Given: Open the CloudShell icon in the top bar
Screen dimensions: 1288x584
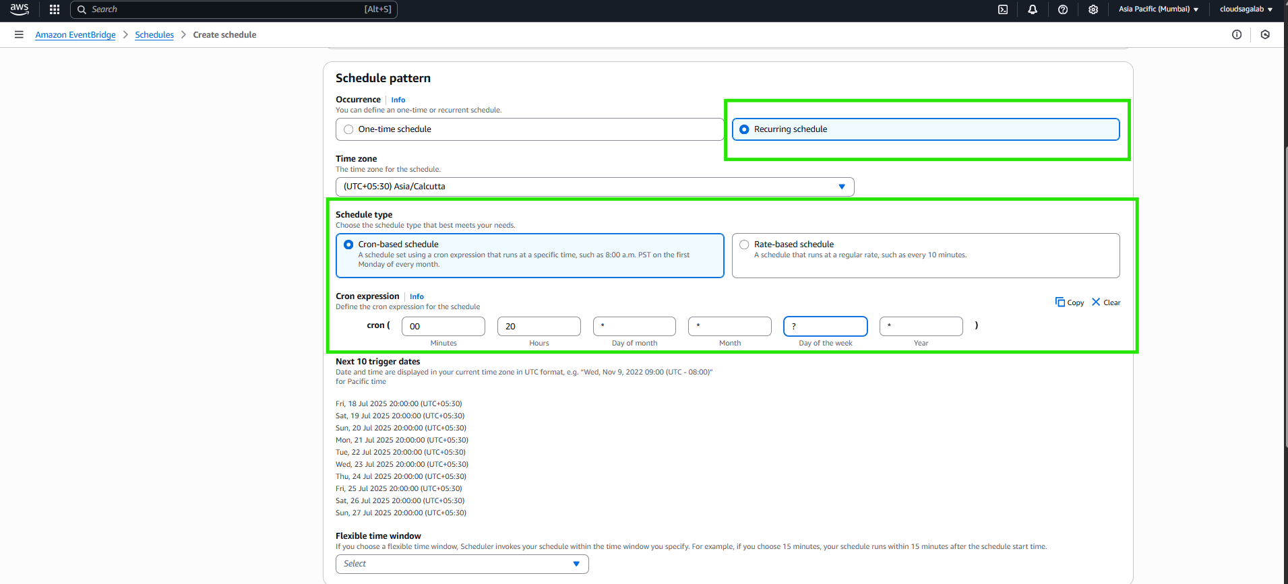Looking at the screenshot, I should point(1003,9).
